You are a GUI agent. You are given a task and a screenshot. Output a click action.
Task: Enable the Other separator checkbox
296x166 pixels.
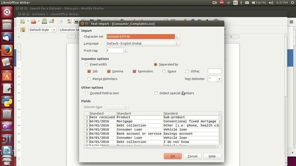point(187,71)
